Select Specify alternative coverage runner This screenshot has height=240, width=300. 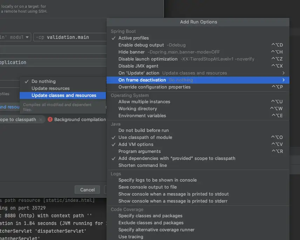coord(198,230)
